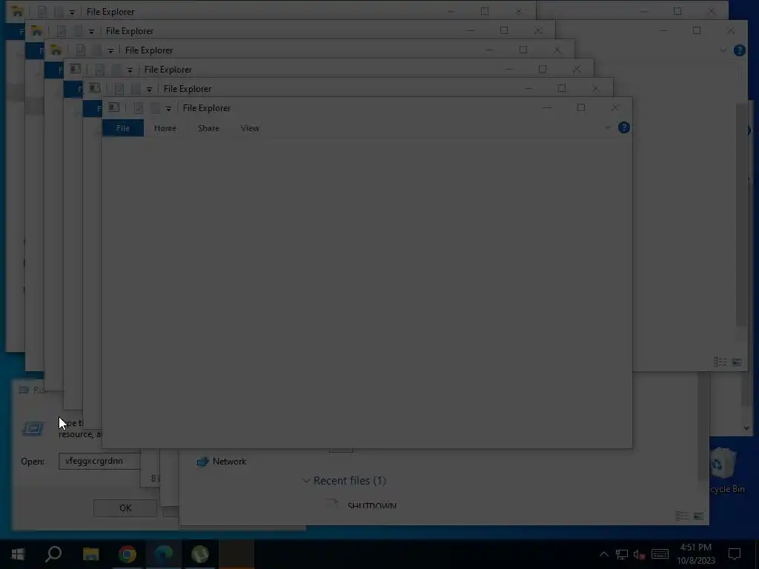Image resolution: width=759 pixels, height=569 pixels.
Task: Show hidden system tray icons
Action: coord(603,554)
